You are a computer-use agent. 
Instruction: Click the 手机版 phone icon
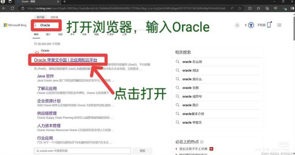pos(269,25)
